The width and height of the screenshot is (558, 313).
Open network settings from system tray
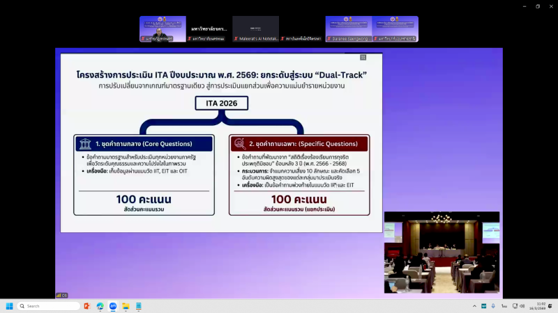(x=514, y=306)
